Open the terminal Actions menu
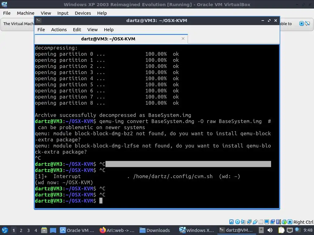The width and height of the screenshot is (314, 235). (59, 30)
